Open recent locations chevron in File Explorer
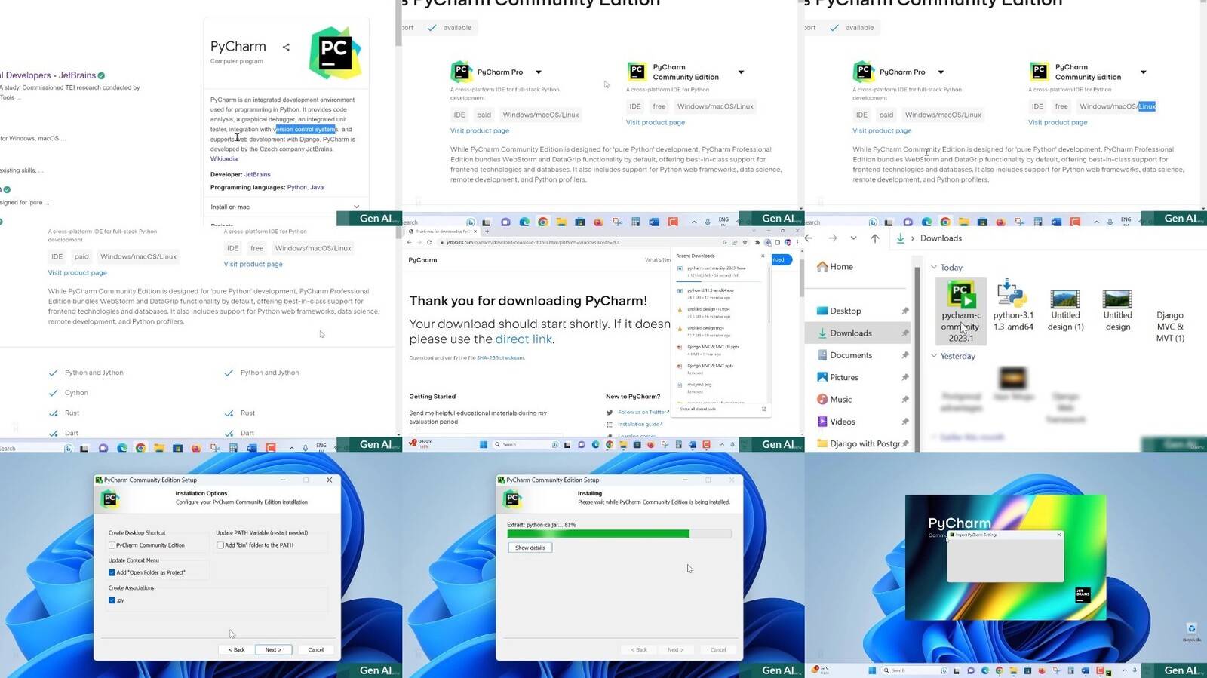 853,238
